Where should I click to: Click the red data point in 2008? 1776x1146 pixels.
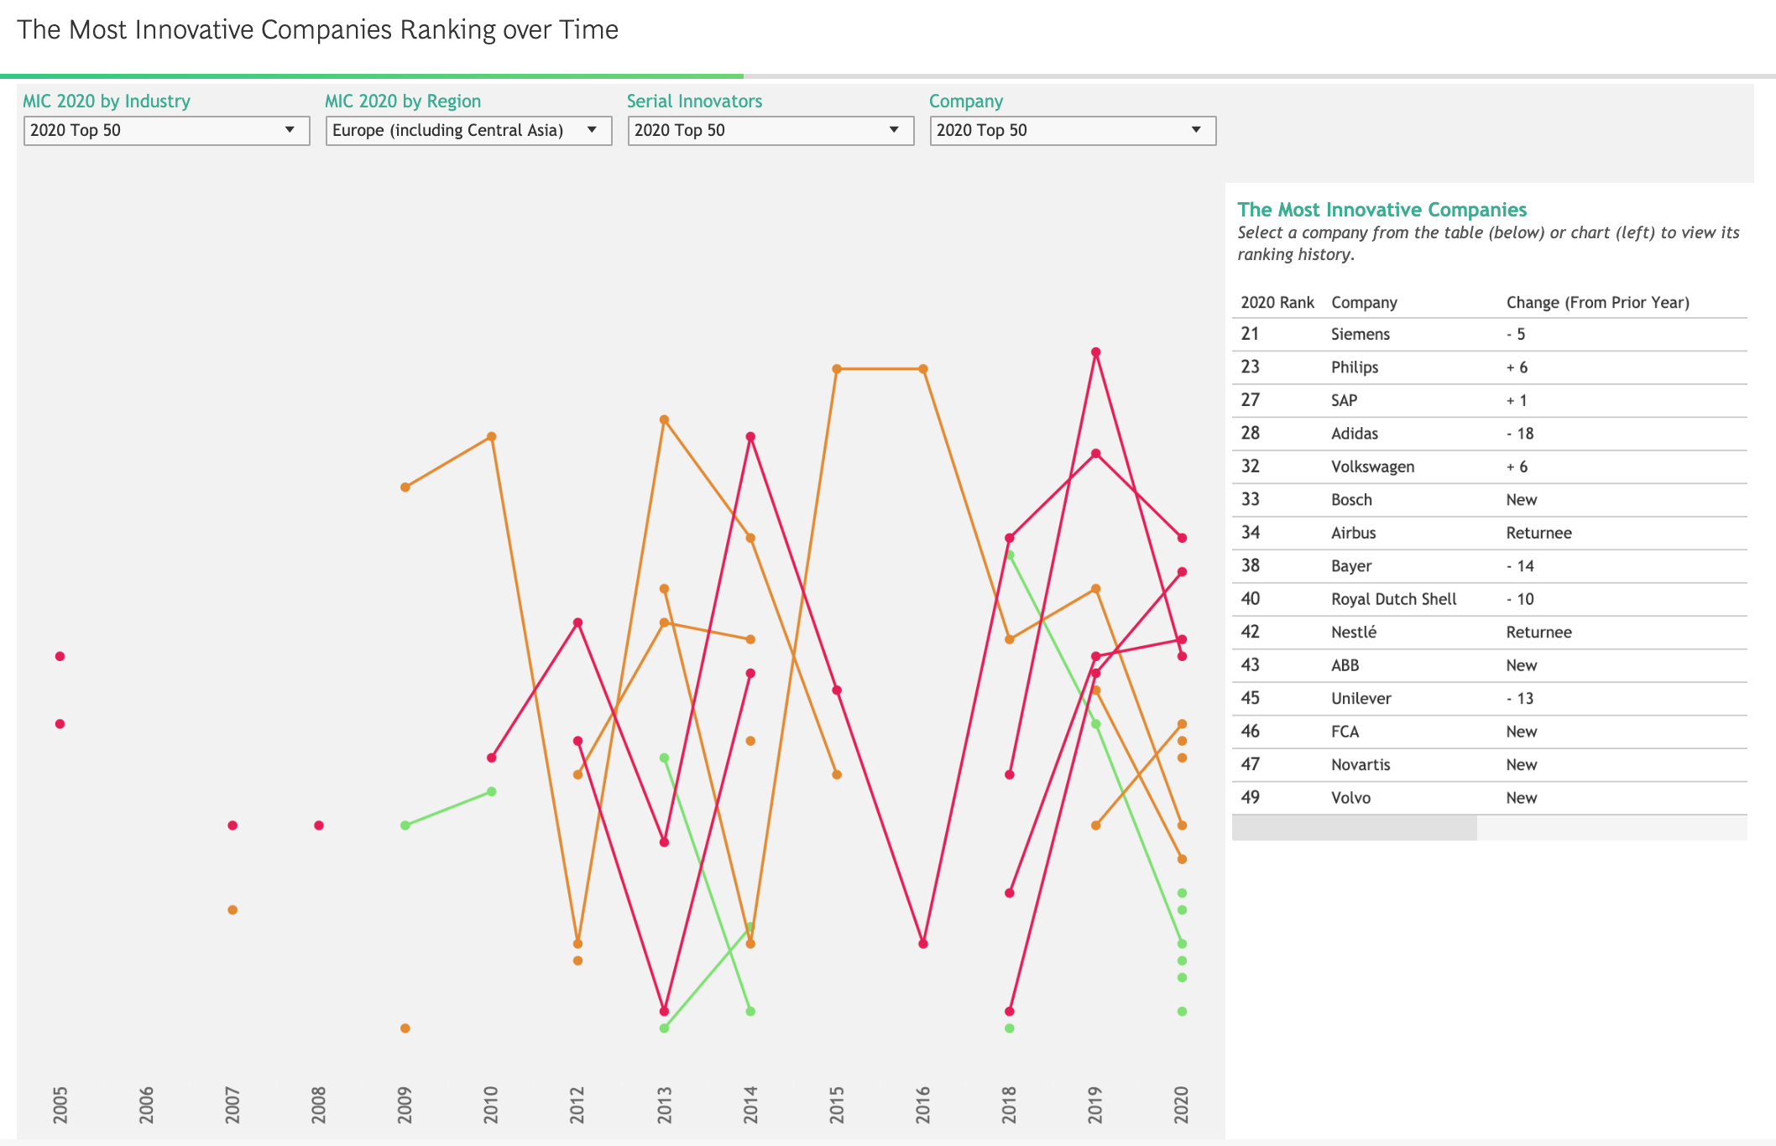click(x=319, y=826)
